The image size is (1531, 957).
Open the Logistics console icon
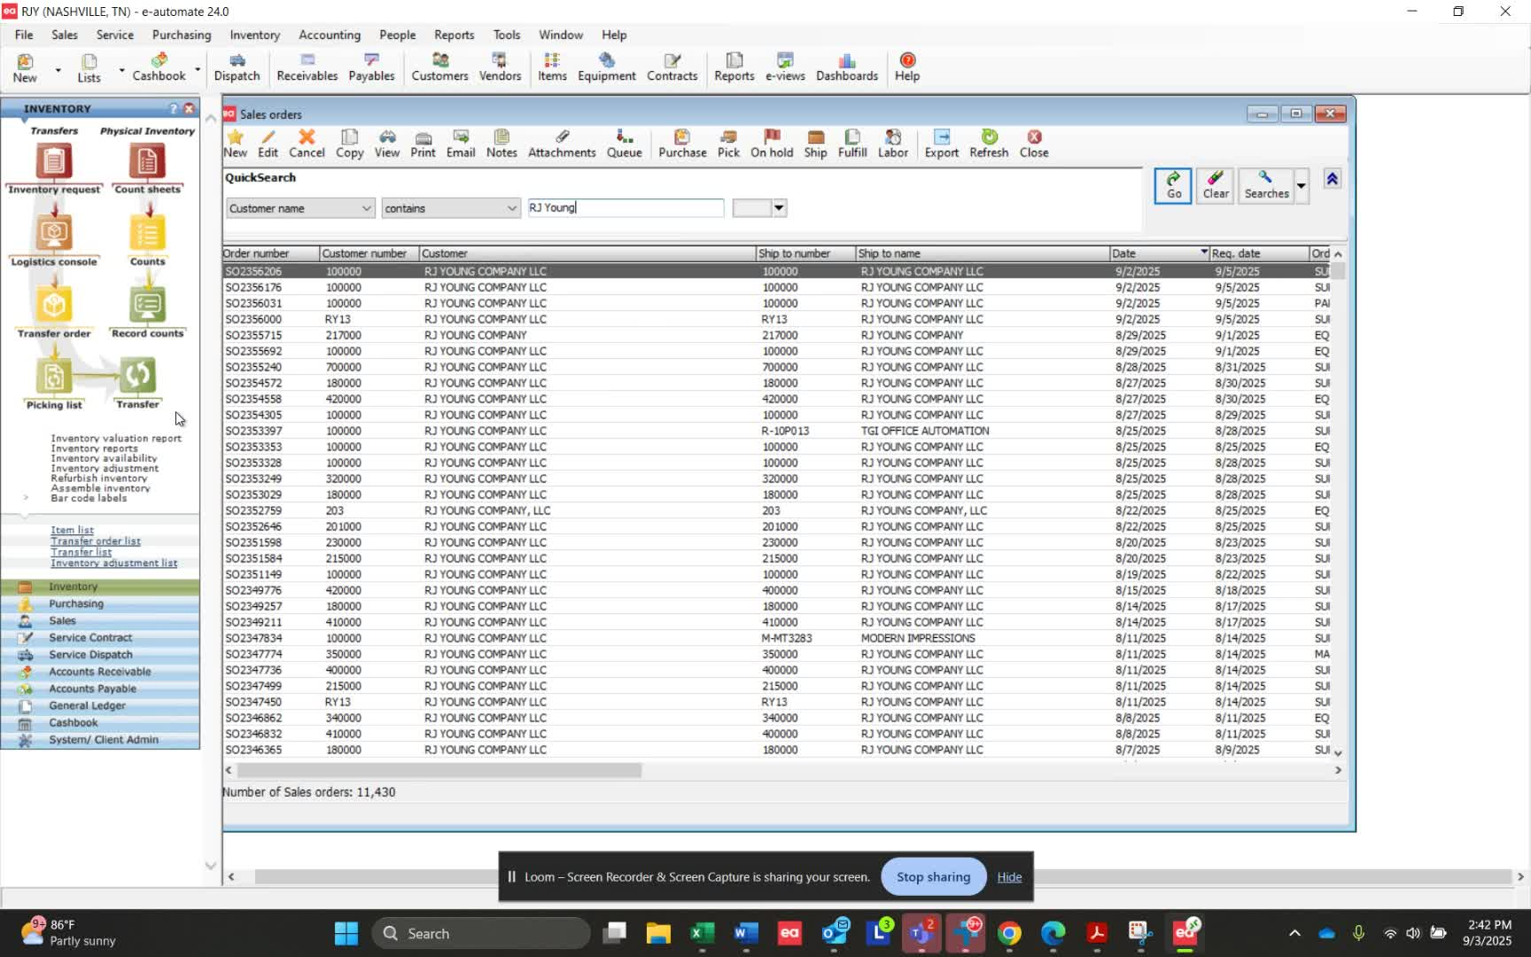(54, 241)
